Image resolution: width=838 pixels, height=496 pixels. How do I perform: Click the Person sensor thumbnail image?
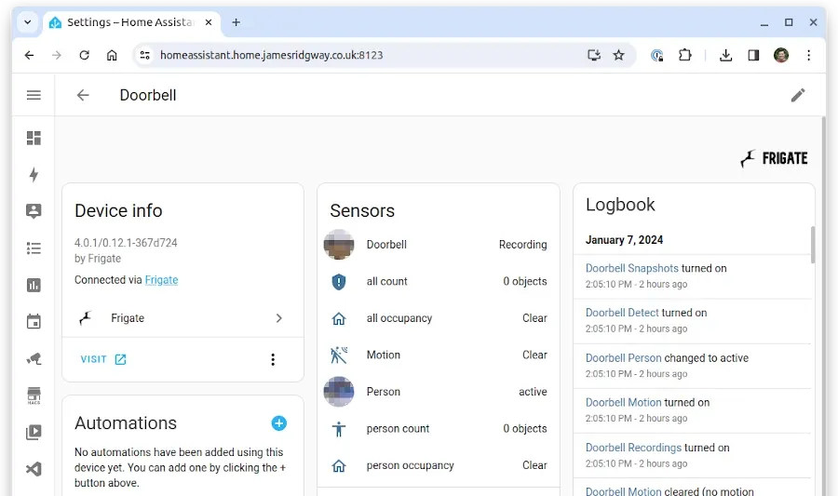coord(339,392)
